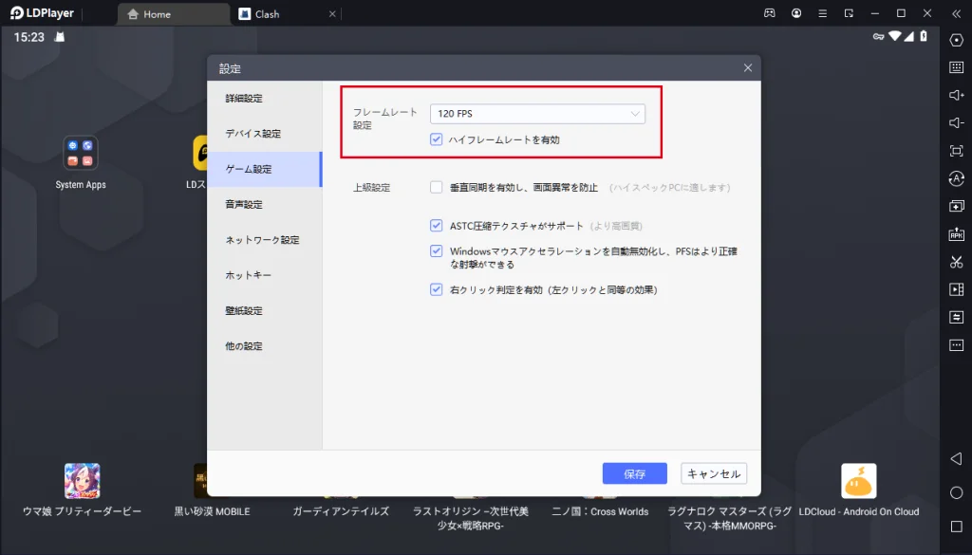Open the hamburger menu in title bar
Viewport: 972px width, 555px height.
(823, 13)
